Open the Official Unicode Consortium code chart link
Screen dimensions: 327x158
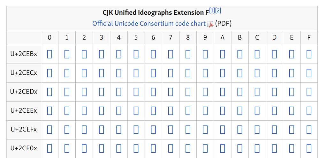(149, 24)
